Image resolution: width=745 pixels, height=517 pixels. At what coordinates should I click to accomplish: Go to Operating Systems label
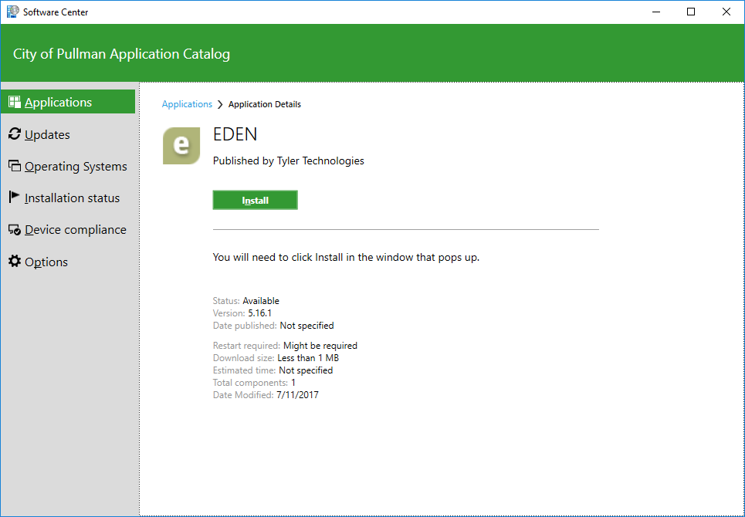[76, 167]
